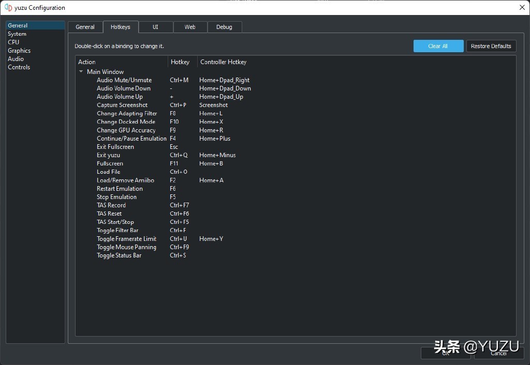Viewport: 530px width, 365px height.
Task: Click the Home+Minus controller binding
Action: point(218,155)
